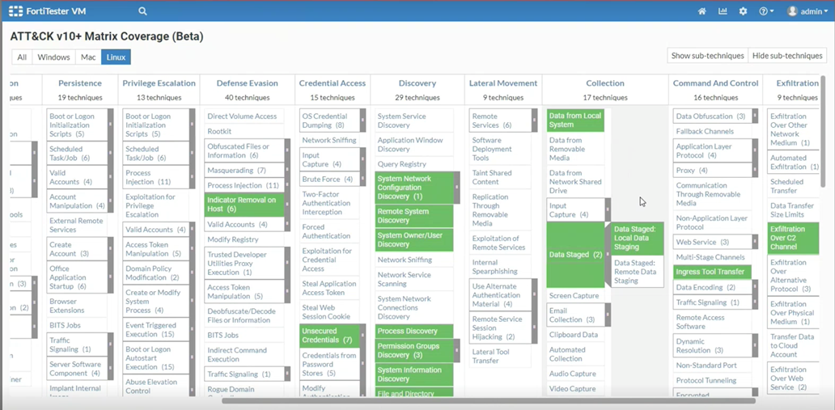Select Exfiltration Over C2 Channel technique

[794, 238]
